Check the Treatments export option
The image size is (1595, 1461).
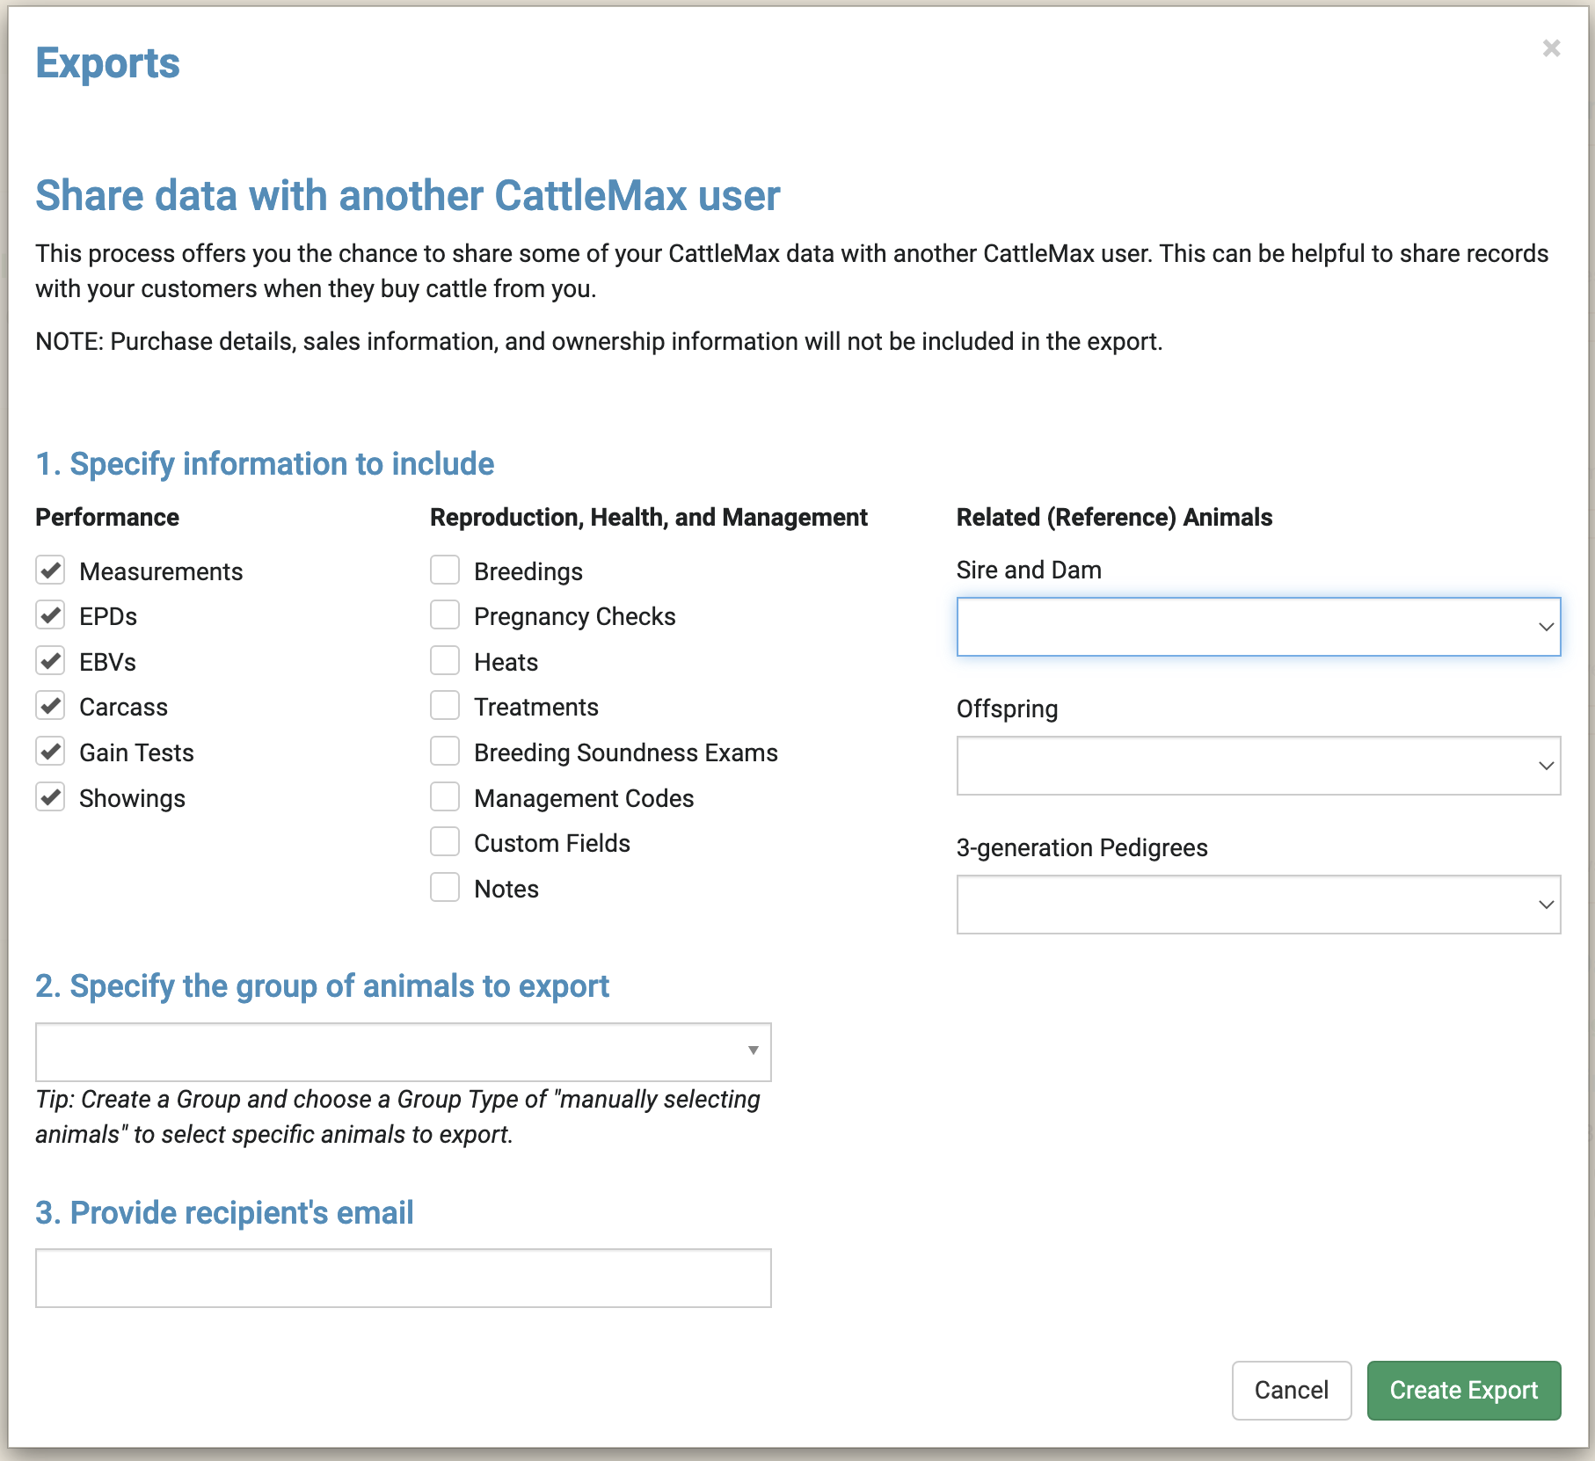pyautogui.click(x=445, y=706)
